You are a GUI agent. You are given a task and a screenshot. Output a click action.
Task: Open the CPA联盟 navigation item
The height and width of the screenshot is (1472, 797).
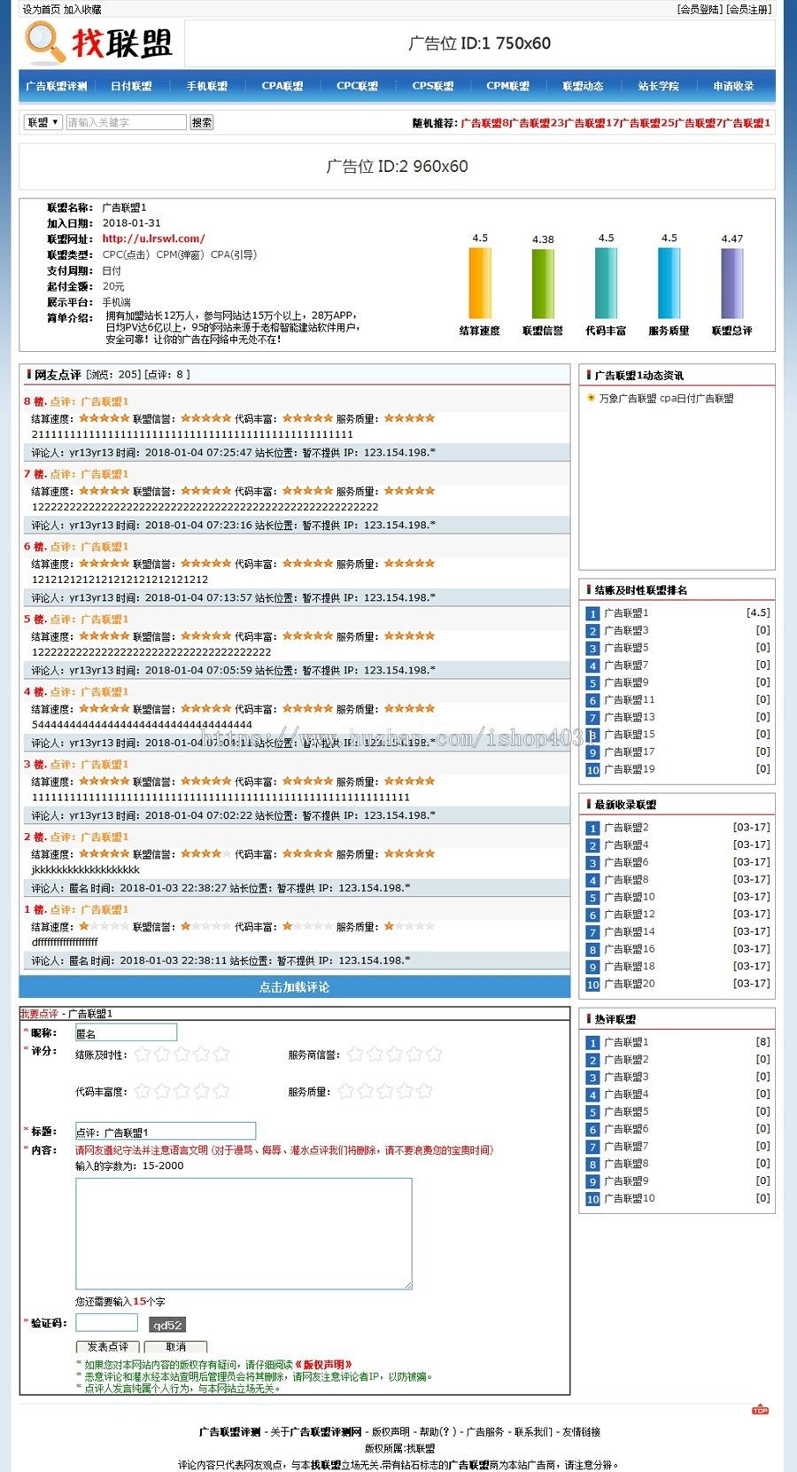tap(282, 86)
